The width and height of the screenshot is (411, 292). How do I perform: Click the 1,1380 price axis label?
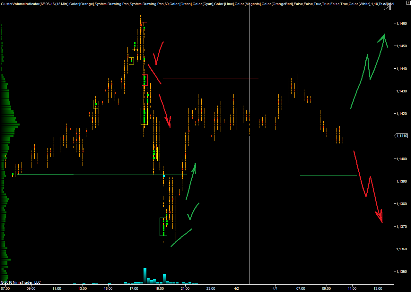[401, 204]
